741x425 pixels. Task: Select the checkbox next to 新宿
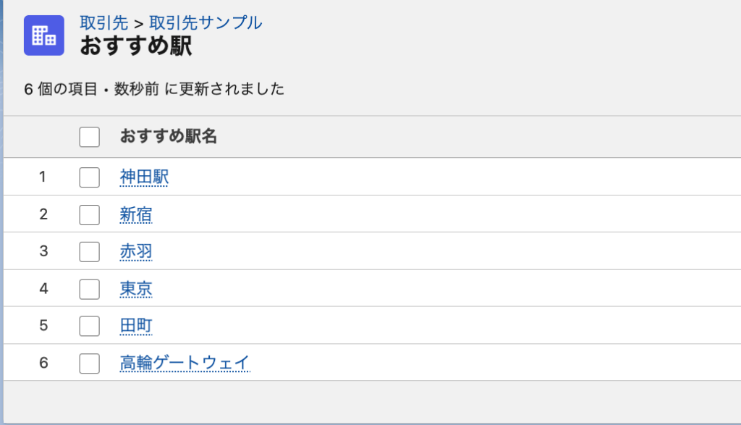coord(89,214)
